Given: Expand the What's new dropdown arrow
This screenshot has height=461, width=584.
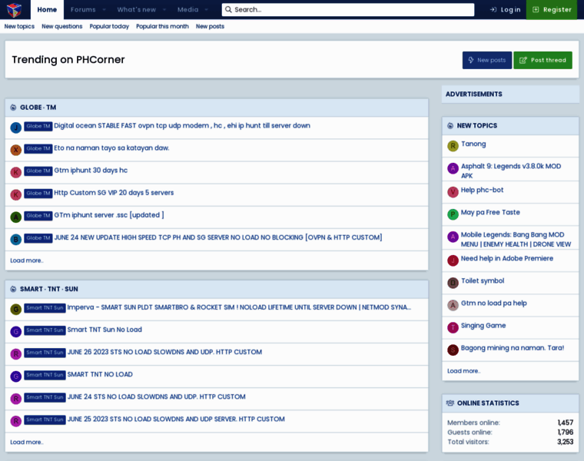Looking at the screenshot, I should 164,9.
